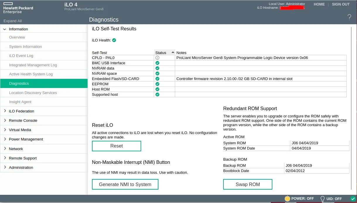This screenshot has height=203, width=357.
Task: Click the Redundant ROM Support heading
Action: [250, 109]
